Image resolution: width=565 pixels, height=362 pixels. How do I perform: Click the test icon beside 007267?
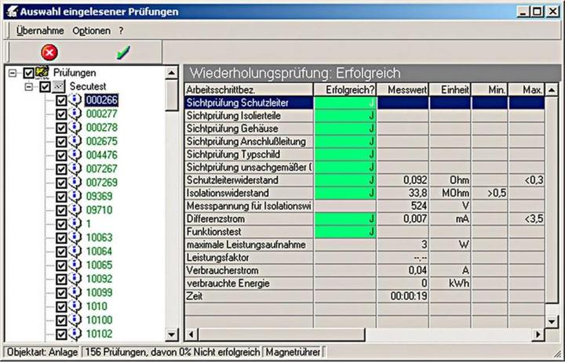75,168
